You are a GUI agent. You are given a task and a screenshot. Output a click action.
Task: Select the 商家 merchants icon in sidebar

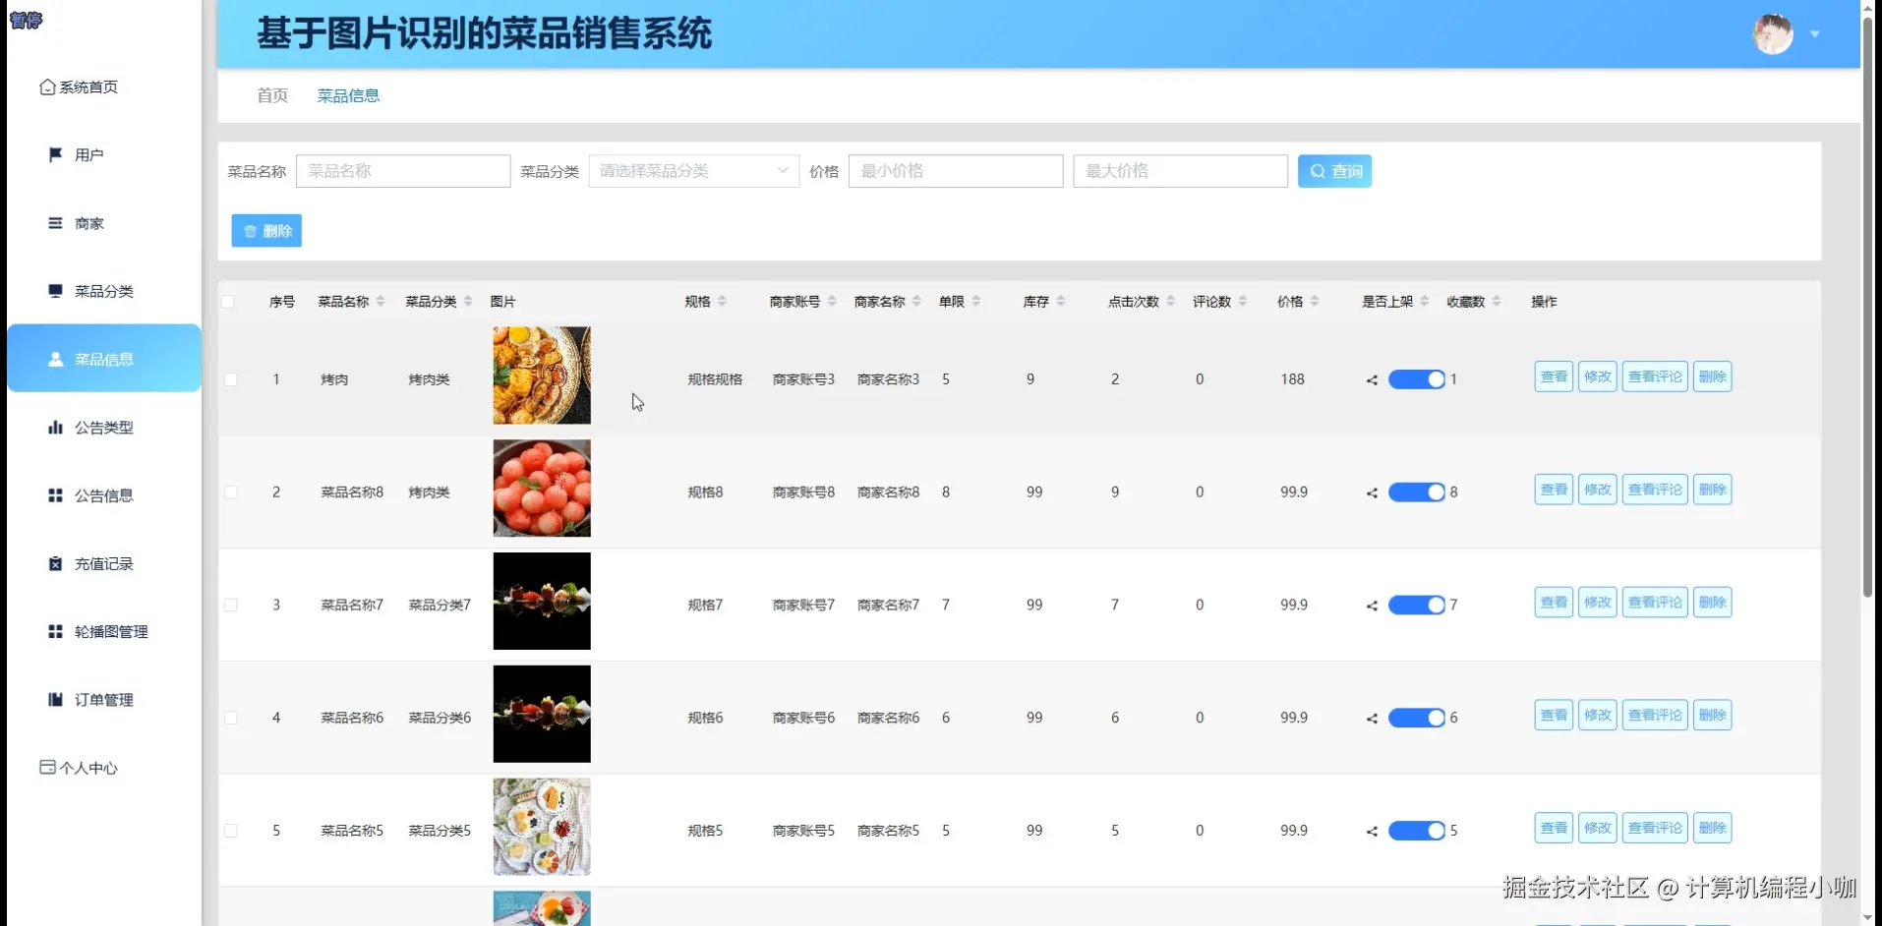[87, 223]
